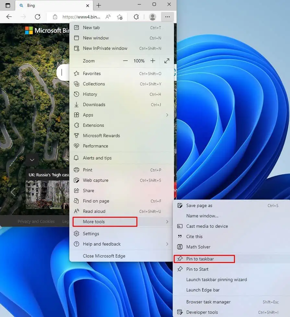The width and height of the screenshot is (290, 317).
Task: Collapse the Bing news chevron
Action: [32, 160]
